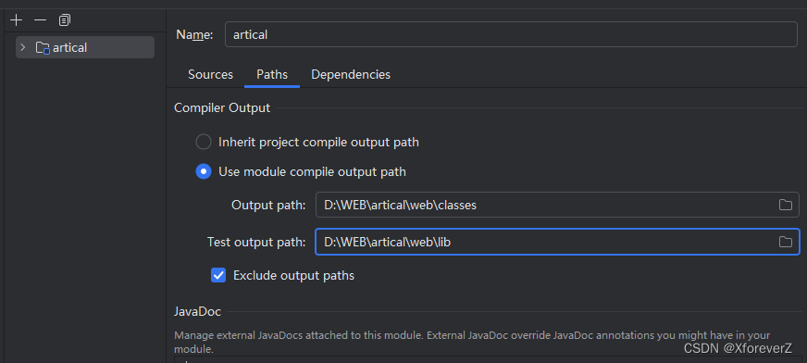
Task: Remove selected module using minus icon
Action: click(40, 20)
